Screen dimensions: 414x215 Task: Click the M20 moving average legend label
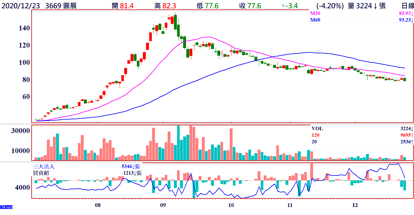pos(315,13)
